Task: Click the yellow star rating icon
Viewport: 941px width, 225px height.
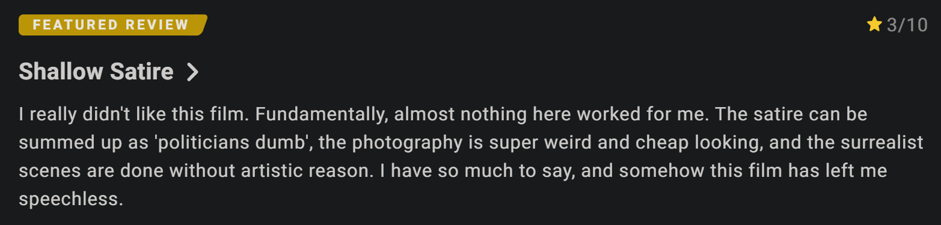Action: tap(874, 25)
